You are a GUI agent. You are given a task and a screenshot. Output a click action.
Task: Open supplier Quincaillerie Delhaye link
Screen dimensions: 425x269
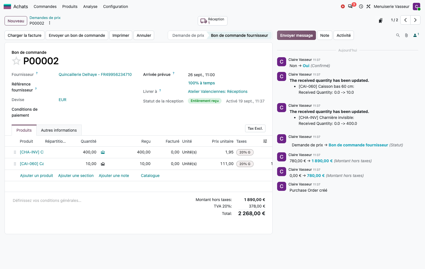[x=95, y=74]
